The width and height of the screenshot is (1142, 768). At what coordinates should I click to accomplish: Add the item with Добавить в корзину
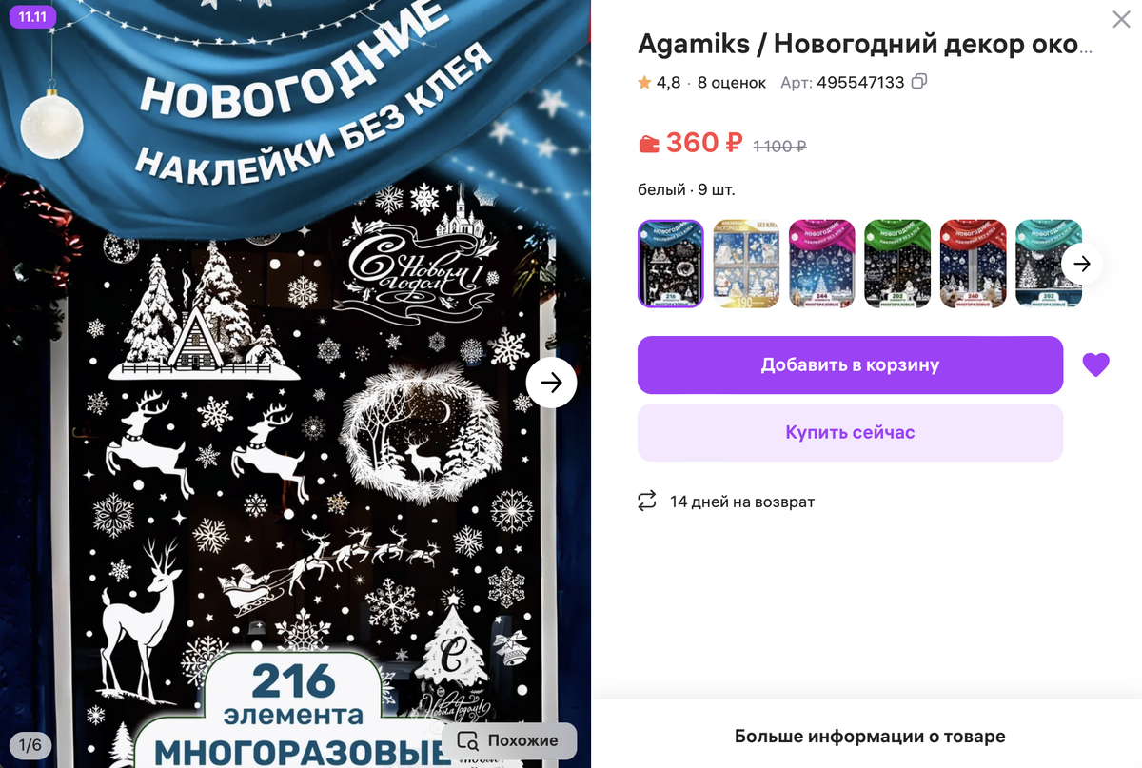coord(850,364)
